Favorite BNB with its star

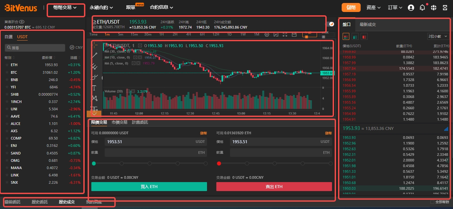[x=7, y=80]
